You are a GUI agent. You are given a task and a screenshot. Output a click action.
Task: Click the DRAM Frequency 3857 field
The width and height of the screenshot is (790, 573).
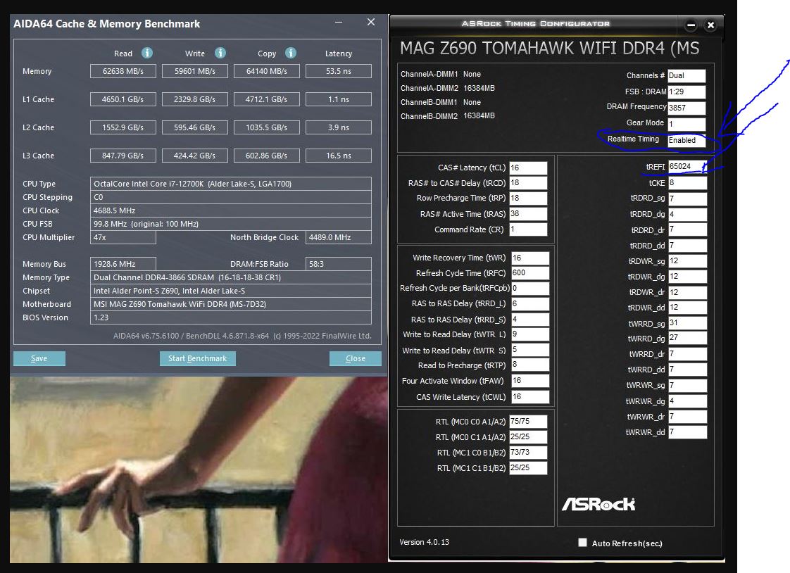point(686,108)
